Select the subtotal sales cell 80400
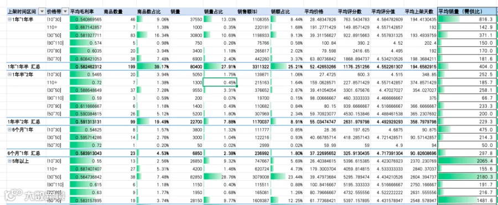 point(186,67)
